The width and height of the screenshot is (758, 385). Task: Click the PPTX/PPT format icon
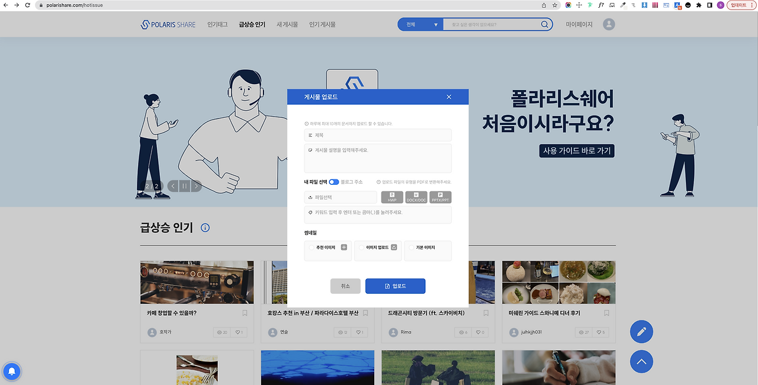pos(440,196)
